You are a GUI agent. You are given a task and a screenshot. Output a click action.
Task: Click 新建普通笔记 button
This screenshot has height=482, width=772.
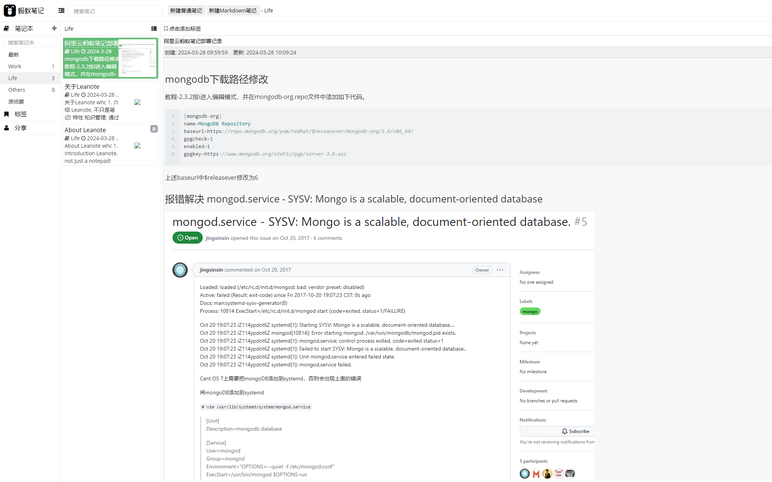click(186, 11)
